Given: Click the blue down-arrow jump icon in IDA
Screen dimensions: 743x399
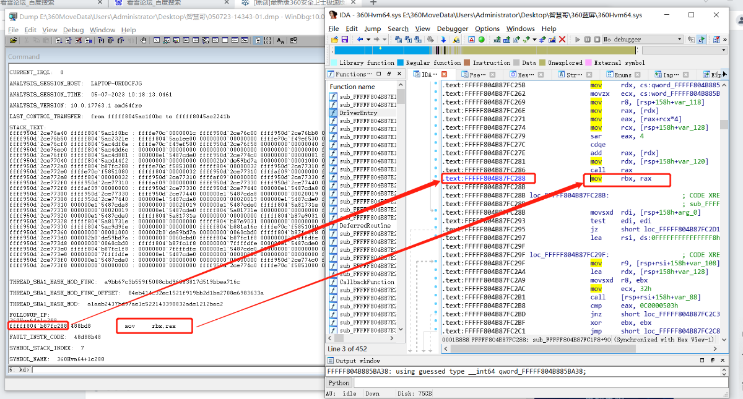Looking at the screenshot, I should tap(443, 39).
